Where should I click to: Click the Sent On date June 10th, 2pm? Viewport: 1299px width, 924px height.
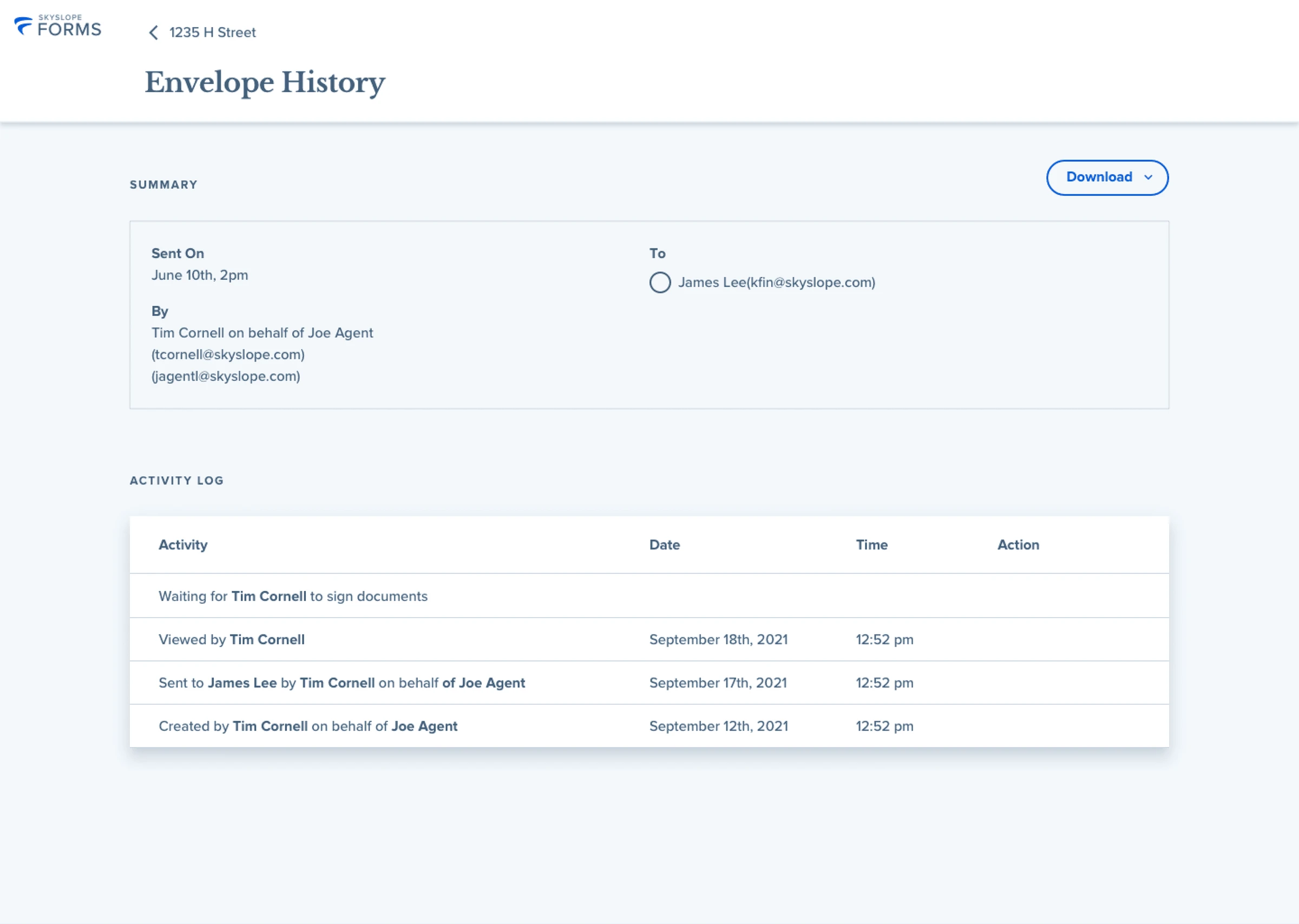pos(200,276)
